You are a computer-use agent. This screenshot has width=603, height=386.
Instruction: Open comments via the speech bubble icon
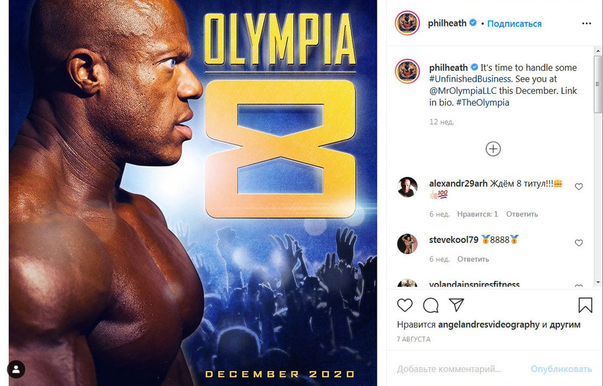point(429,306)
